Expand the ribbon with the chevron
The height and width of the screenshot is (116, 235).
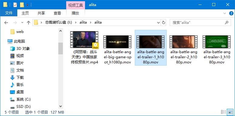point(225,13)
